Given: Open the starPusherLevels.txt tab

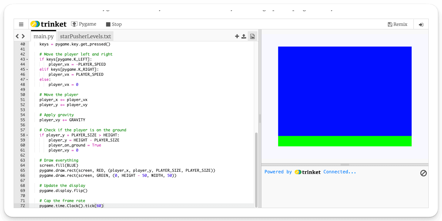Looking at the screenshot, I should (86, 36).
